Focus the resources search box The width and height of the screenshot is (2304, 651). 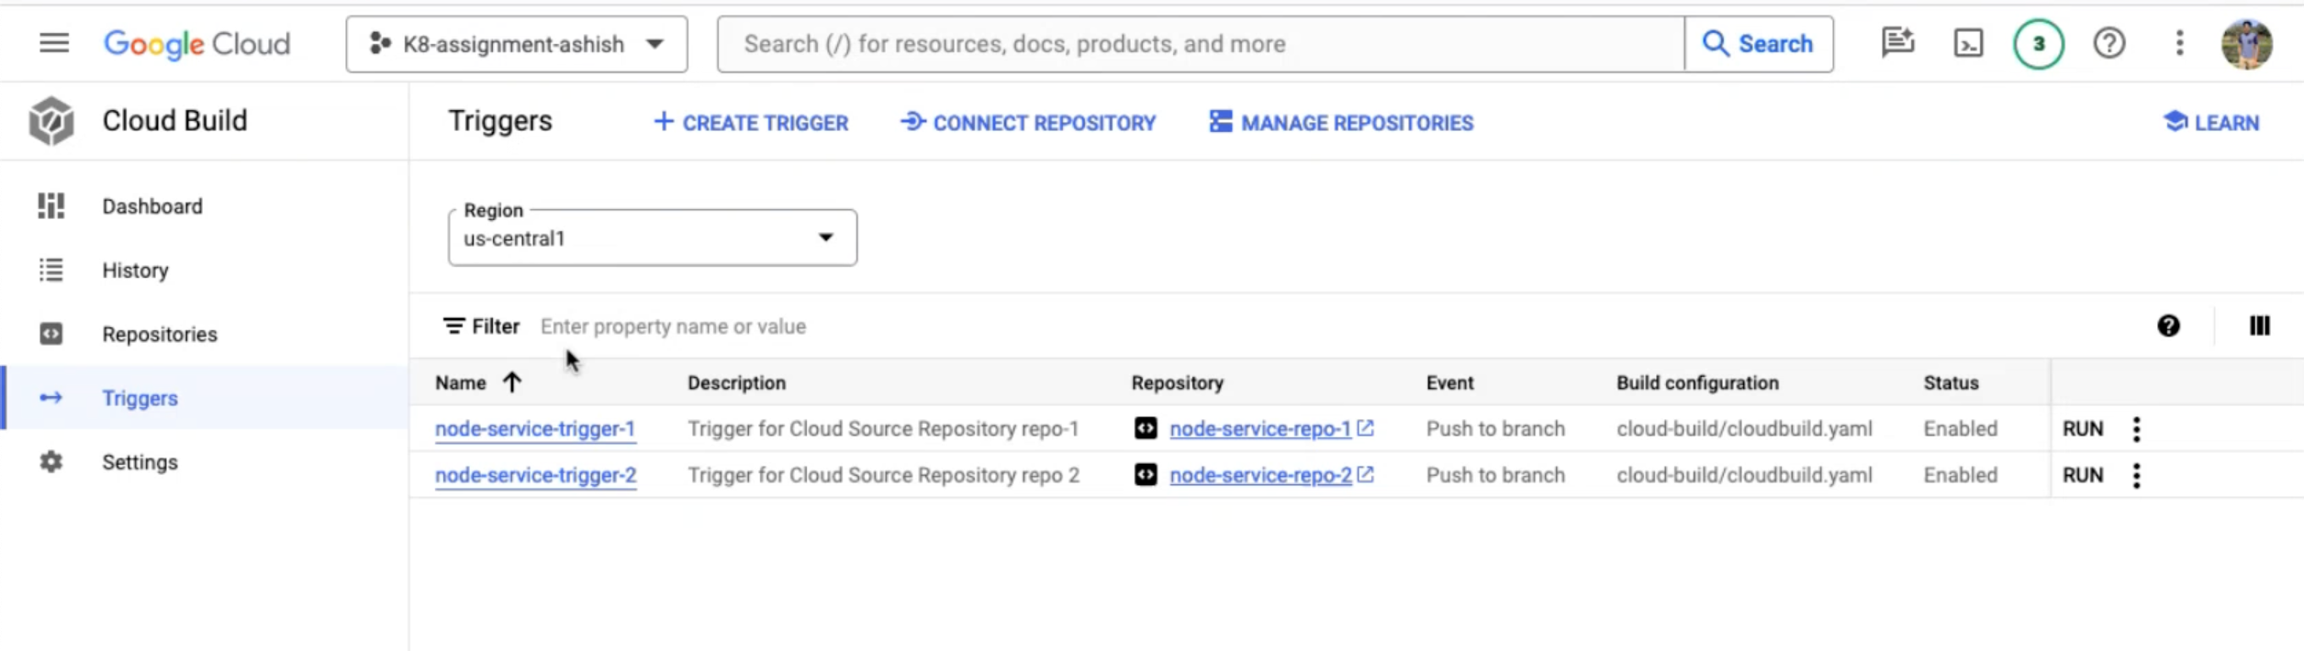[1201, 44]
